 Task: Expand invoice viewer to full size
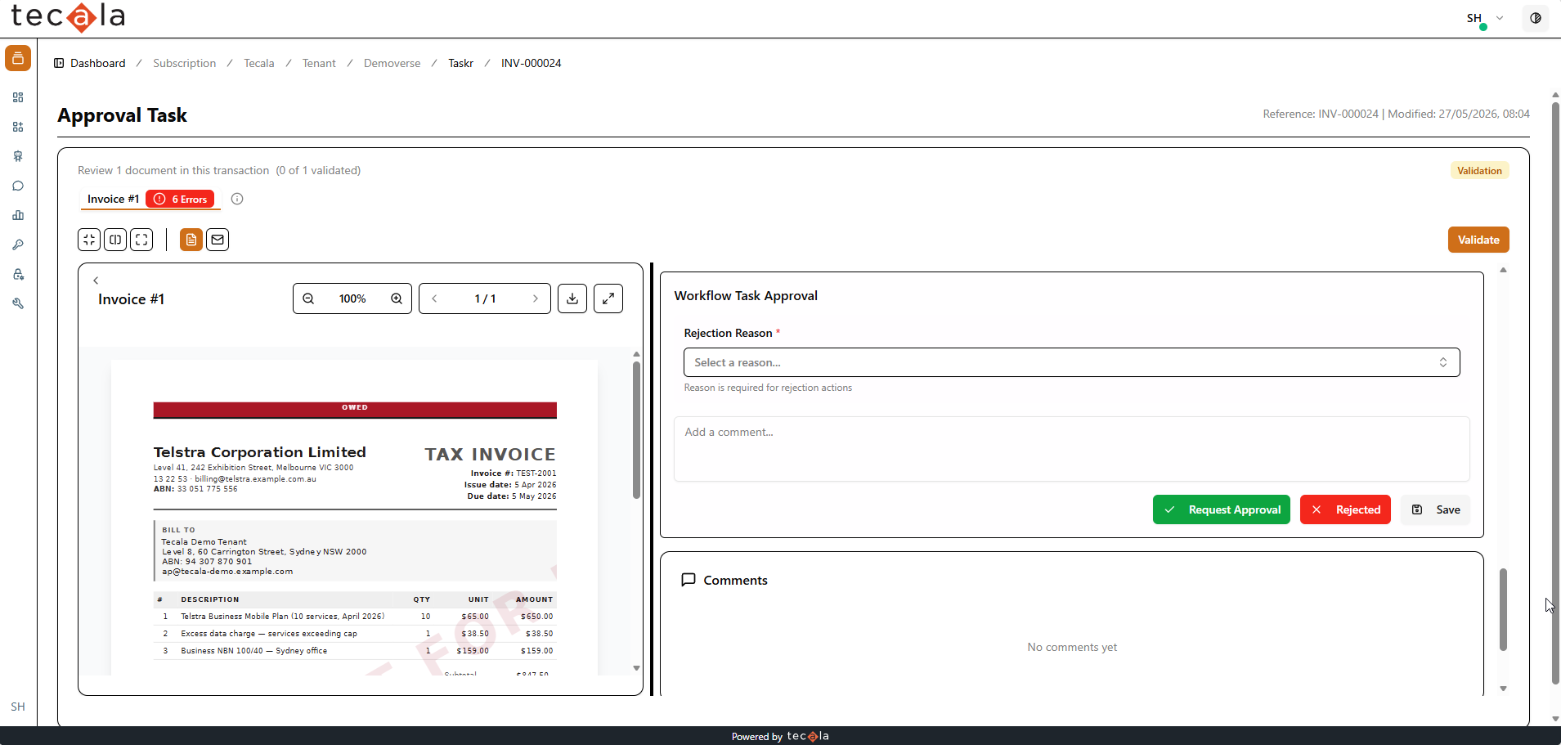coord(608,298)
